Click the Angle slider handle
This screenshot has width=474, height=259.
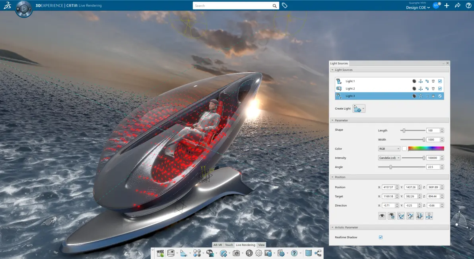tap(390, 167)
